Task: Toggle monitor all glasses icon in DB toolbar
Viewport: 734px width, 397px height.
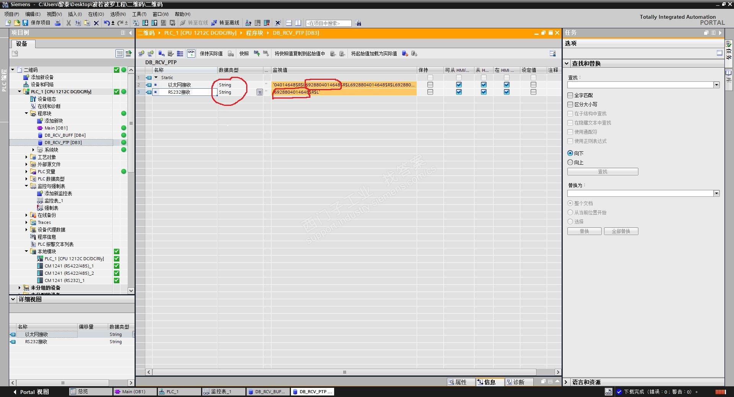Action: click(191, 53)
